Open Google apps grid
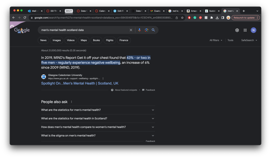Viewport: 271px width, 158px height. click(x=245, y=30)
